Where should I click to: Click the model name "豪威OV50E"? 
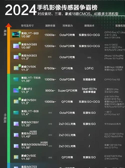pos(28,156)
